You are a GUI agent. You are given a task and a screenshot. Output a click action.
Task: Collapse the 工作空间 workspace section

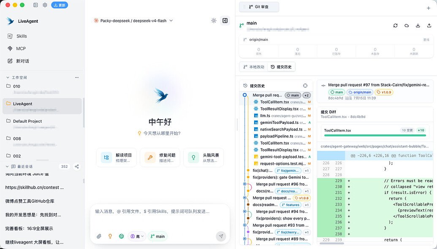8,78
